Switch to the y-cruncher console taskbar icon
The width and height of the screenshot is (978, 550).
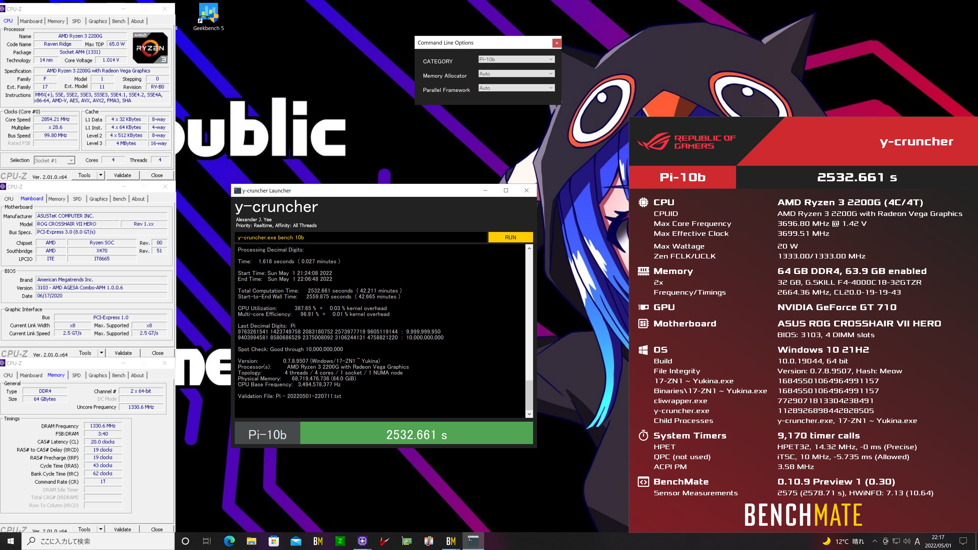point(473,541)
